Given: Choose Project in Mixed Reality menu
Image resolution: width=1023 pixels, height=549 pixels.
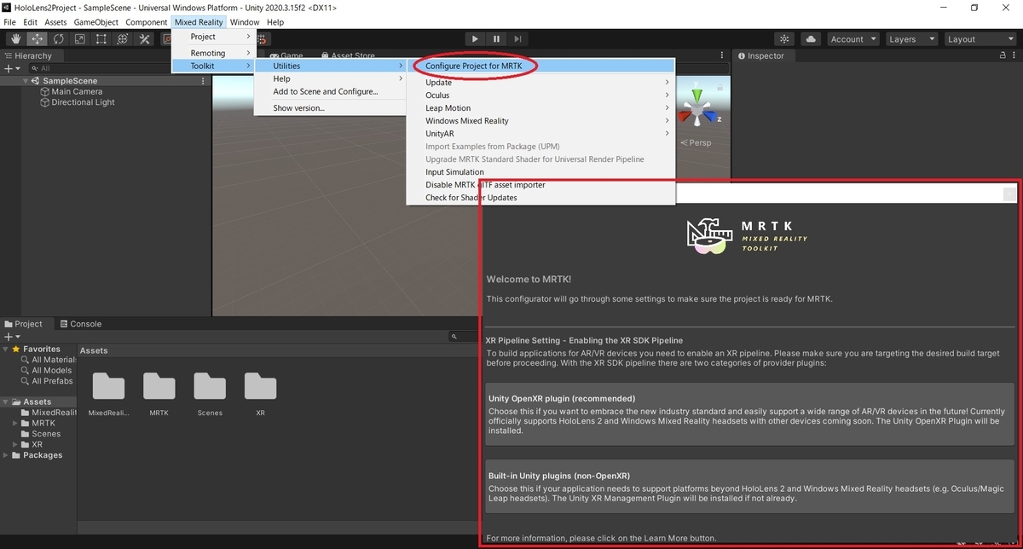Looking at the screenshot, I should pyautogui.click(x=213, y=37).
